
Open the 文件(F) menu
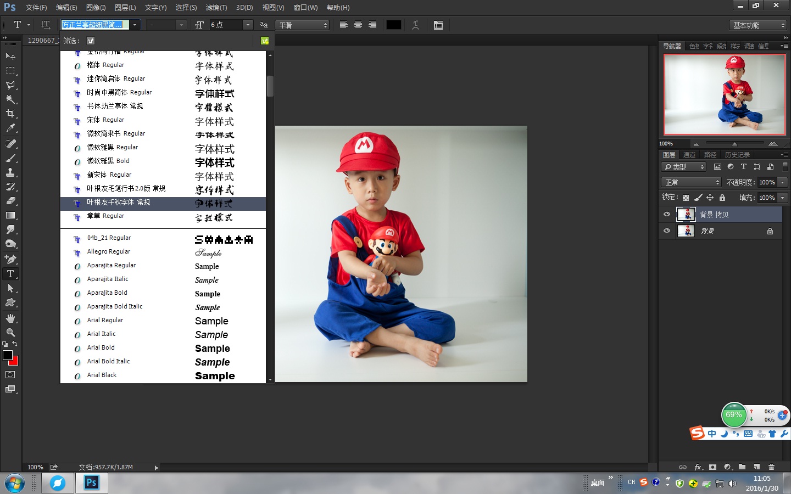point(36,8)
